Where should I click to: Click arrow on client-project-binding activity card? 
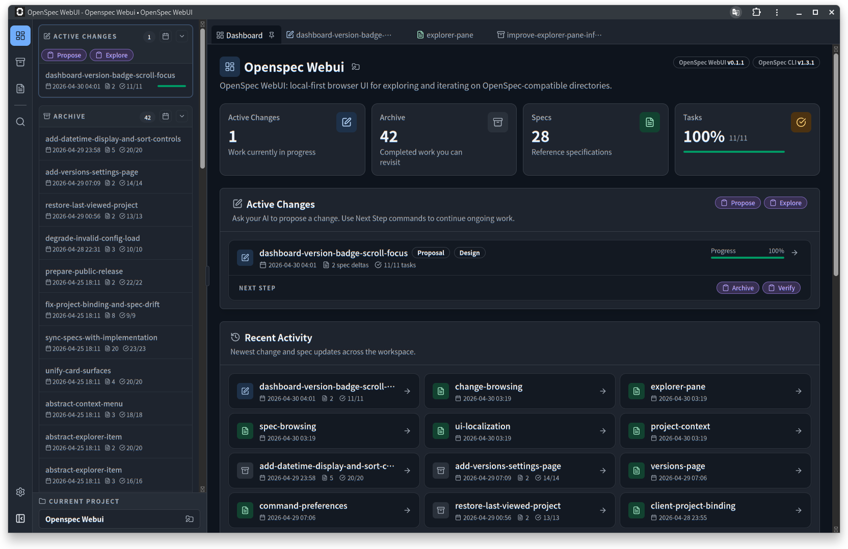799,510
